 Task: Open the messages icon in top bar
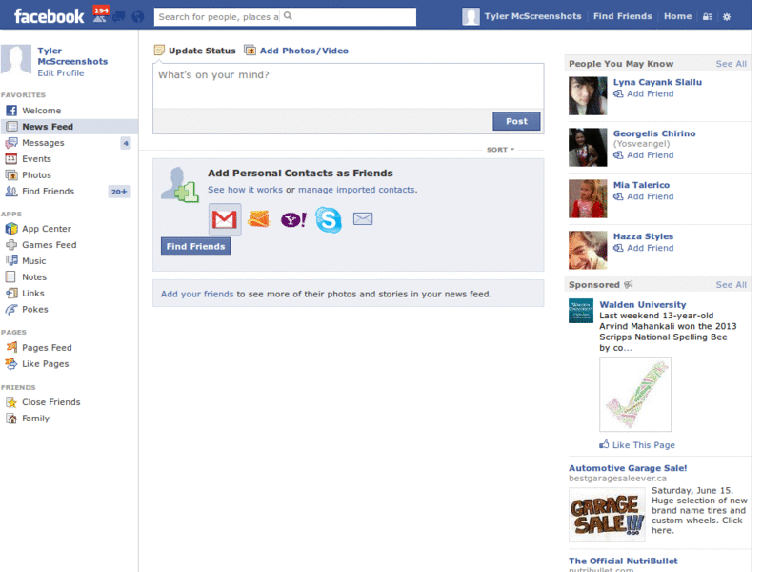click(x=118, y=17)
